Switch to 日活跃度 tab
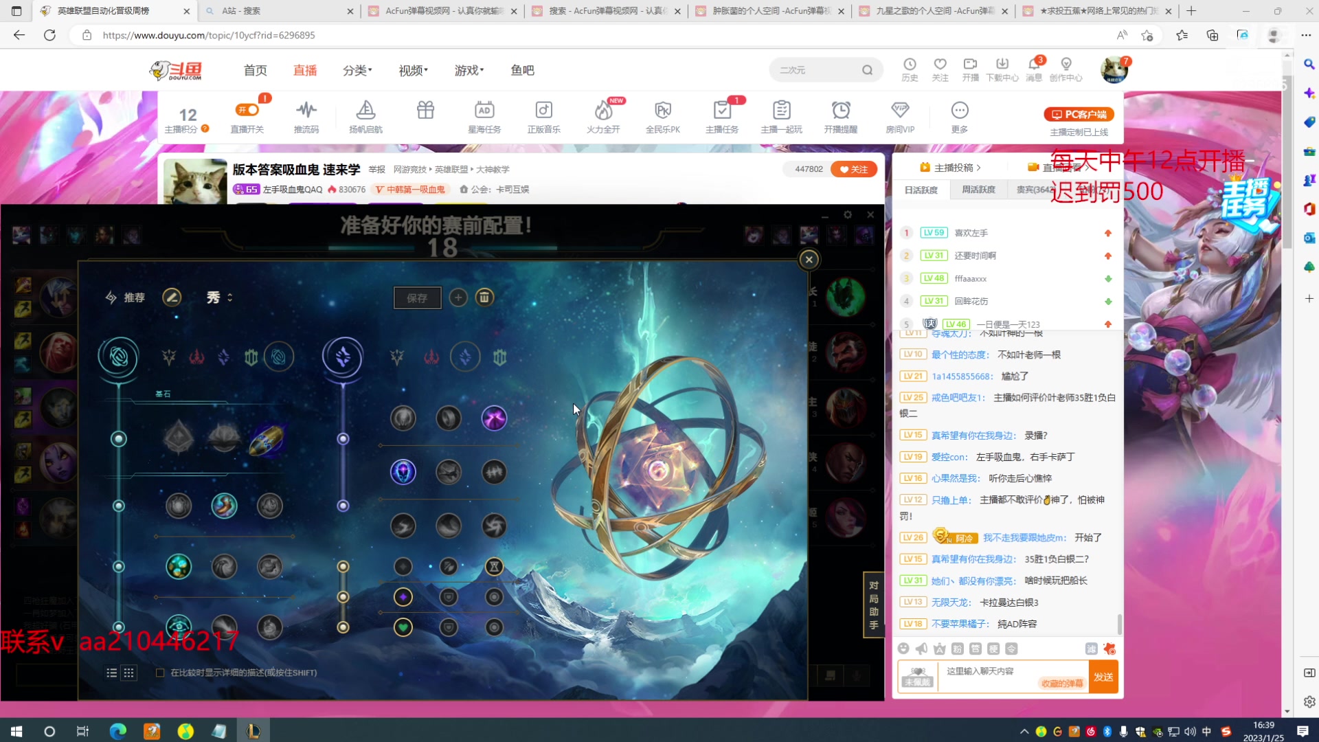This screenshot has height=742, width=1319. click(x=921, y=190)
